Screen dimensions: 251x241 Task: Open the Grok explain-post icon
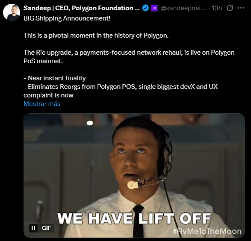[x=230, y=8]
